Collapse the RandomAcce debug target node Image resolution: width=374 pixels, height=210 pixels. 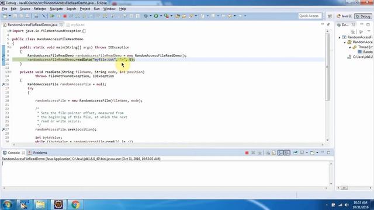pos(345,42)
